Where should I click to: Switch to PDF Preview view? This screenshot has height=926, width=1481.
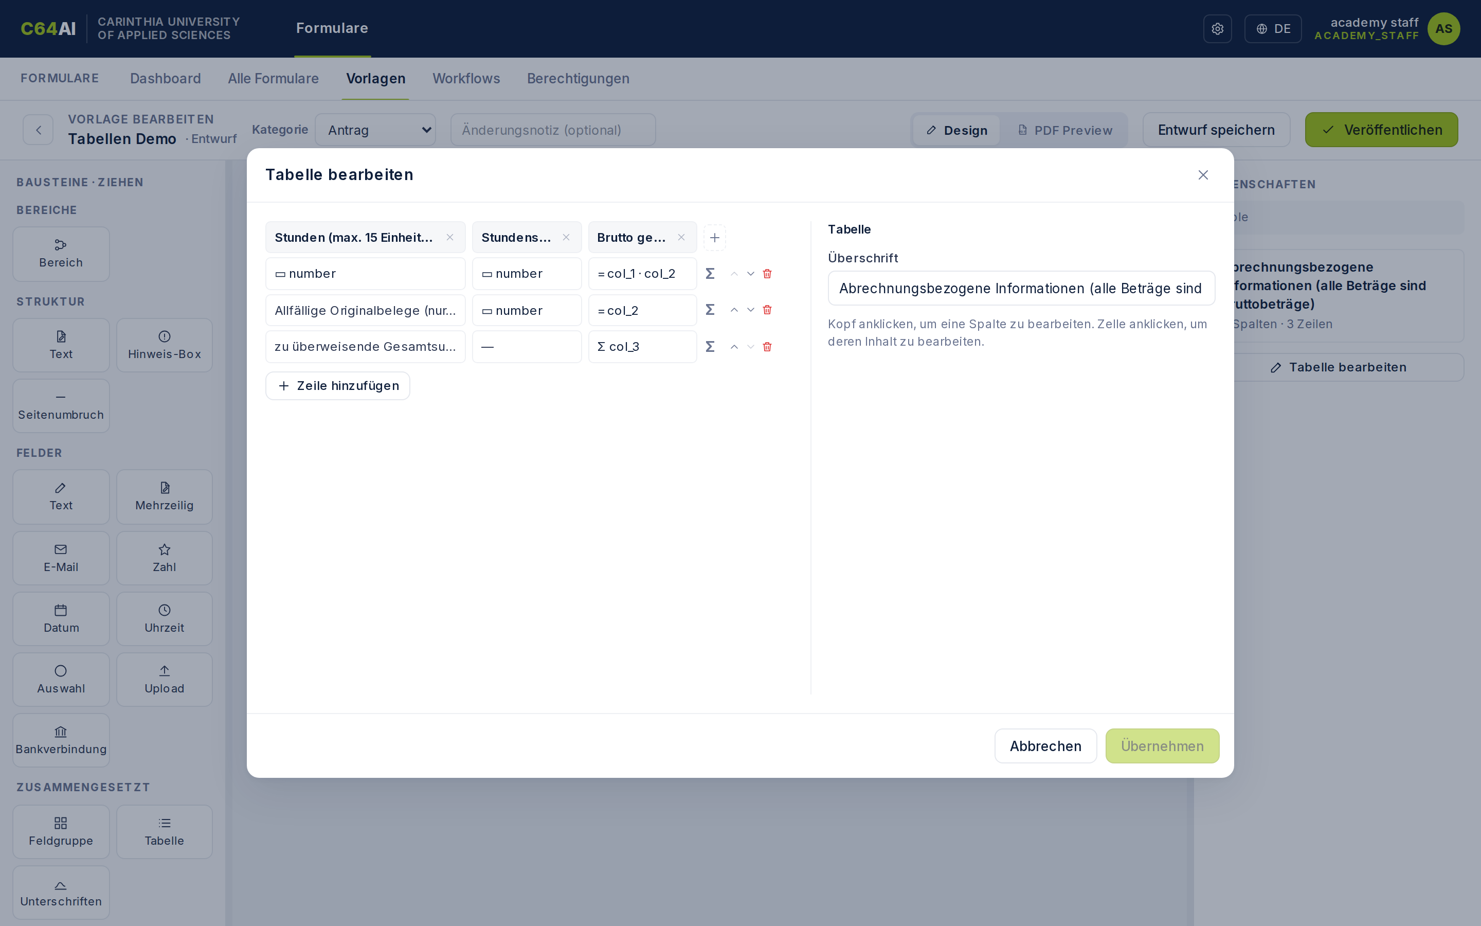[1065, 131]
